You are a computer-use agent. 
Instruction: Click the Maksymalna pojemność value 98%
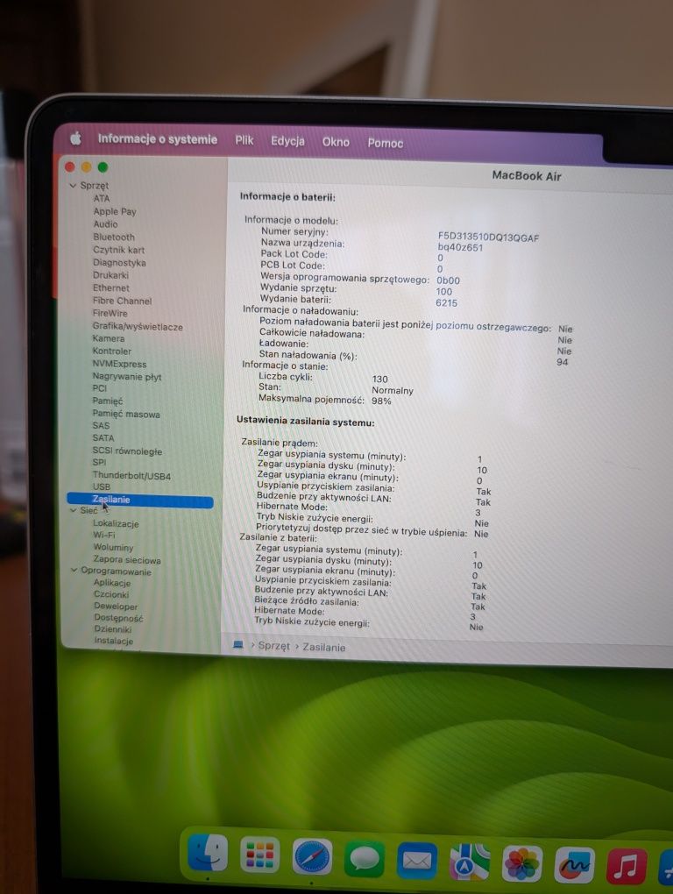381,401
